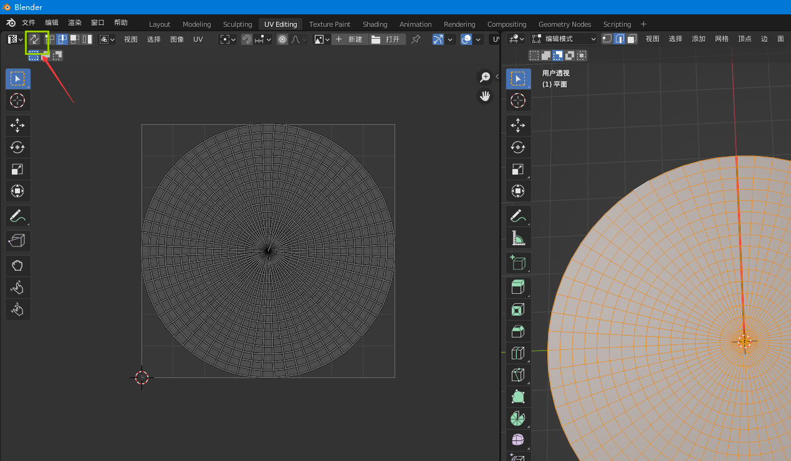Expand UV editor overlay options arrow
791x461 pixels.
tap(478, 39)
